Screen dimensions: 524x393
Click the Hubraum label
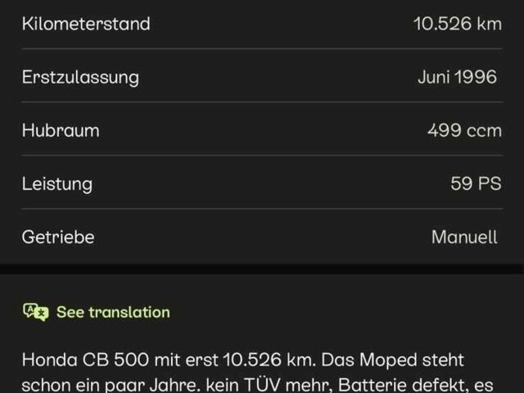(61, 130)
